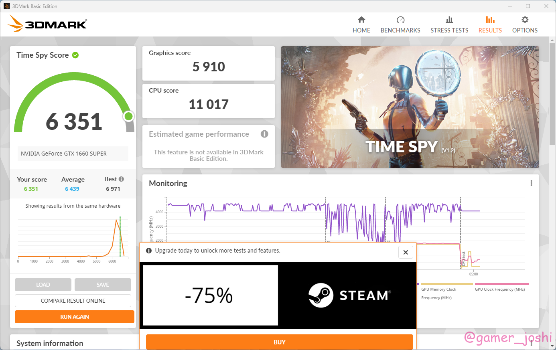Click the green score gauge knob
Viewport: 556px width, 350px height.
tap(128, 116)
